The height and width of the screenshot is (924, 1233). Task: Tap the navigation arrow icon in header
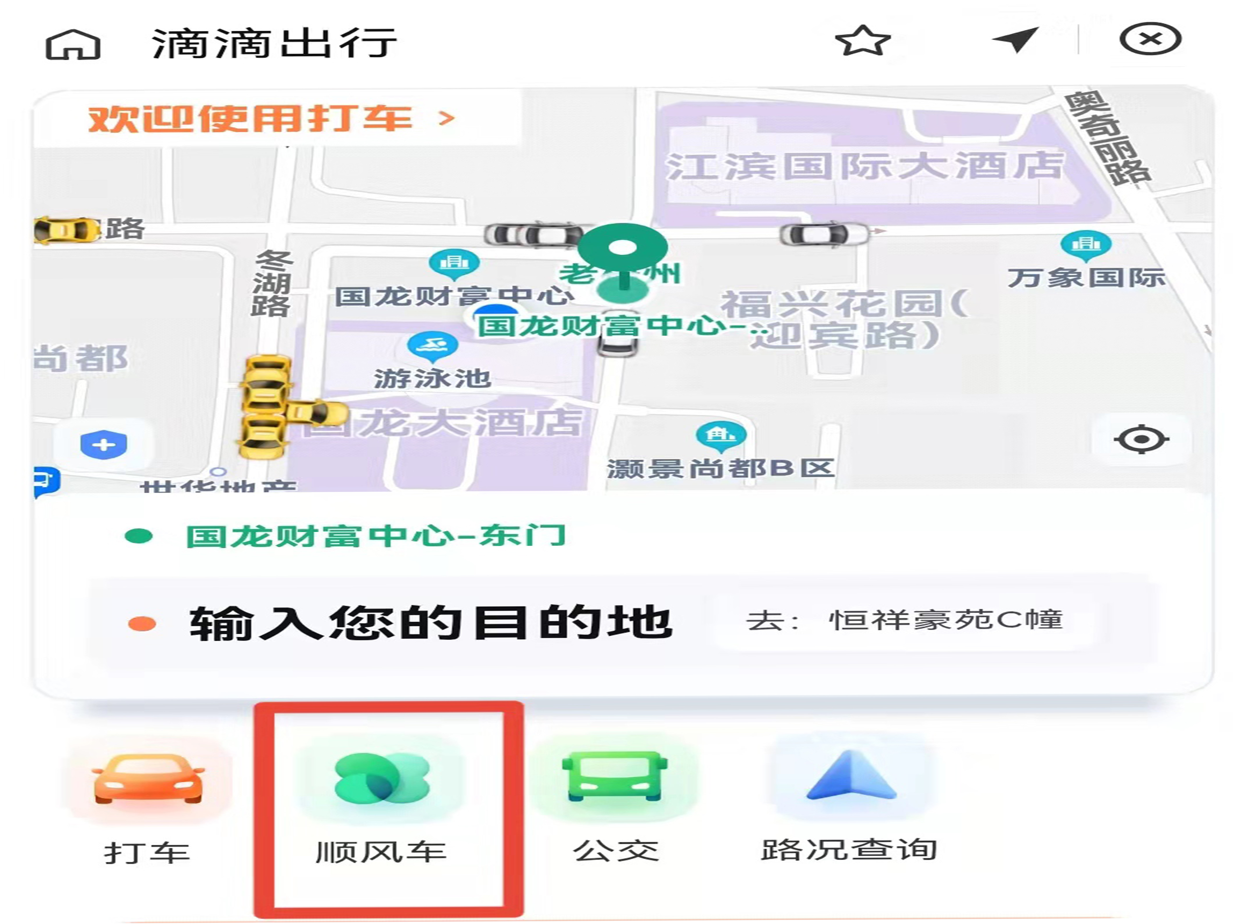pos(1015,40)
